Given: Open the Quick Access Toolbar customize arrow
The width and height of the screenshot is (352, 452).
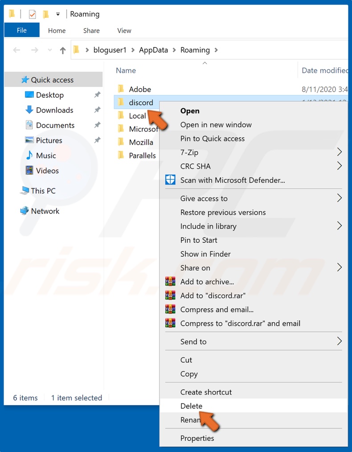Looking at the screenshot, I should (58, 14).
